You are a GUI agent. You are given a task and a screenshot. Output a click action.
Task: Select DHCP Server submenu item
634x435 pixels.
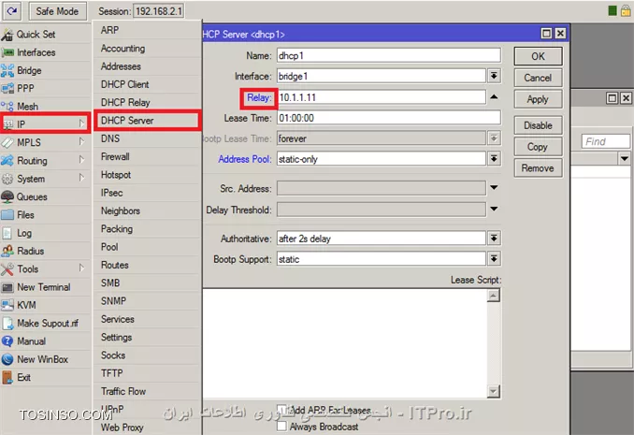pyautogui.click(x=148, y=120)
